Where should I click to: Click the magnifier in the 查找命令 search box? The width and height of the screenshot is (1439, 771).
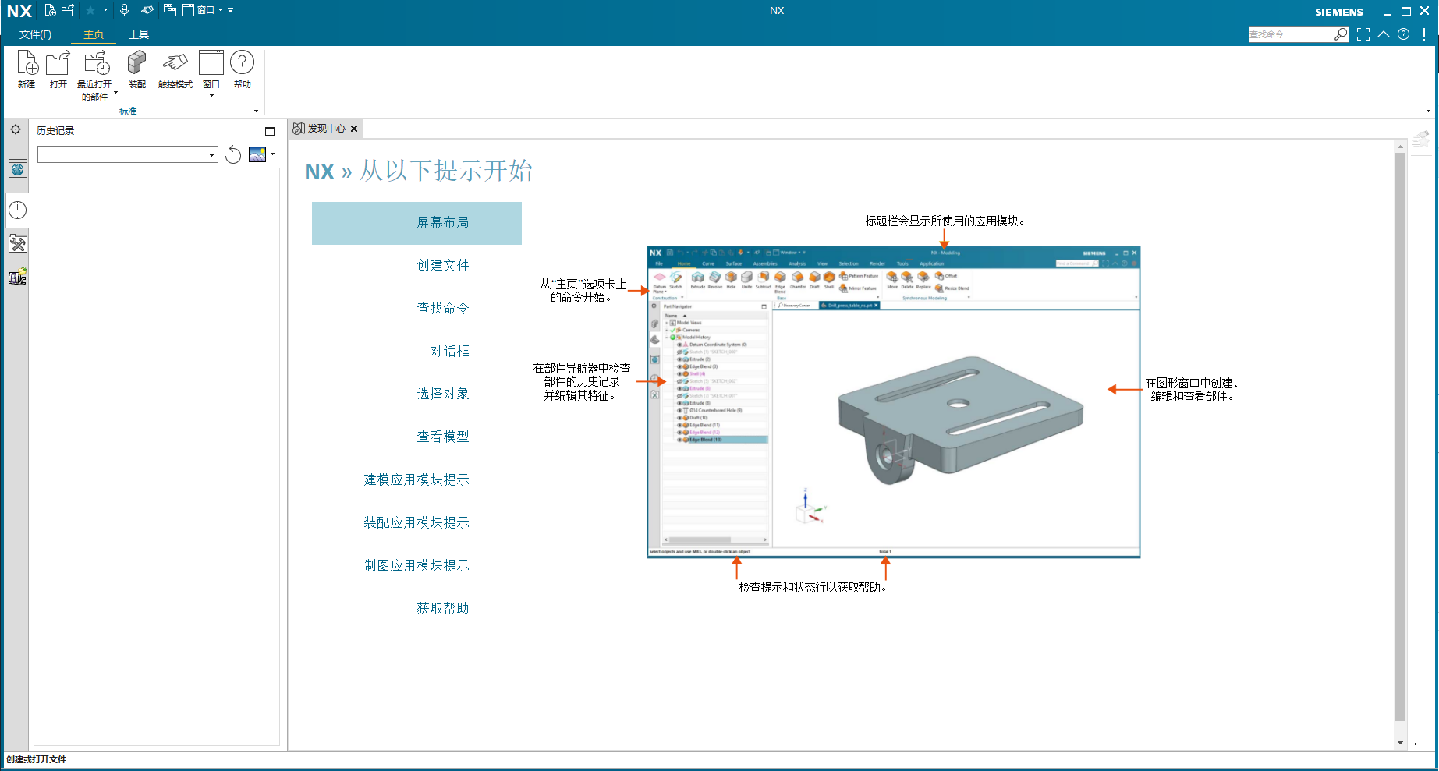[x=1341, y=34]
